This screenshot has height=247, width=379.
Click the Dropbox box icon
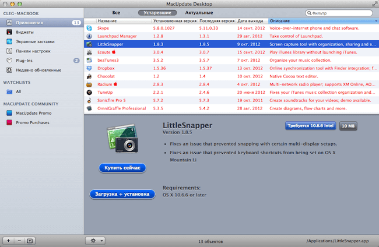click(89, 68)
